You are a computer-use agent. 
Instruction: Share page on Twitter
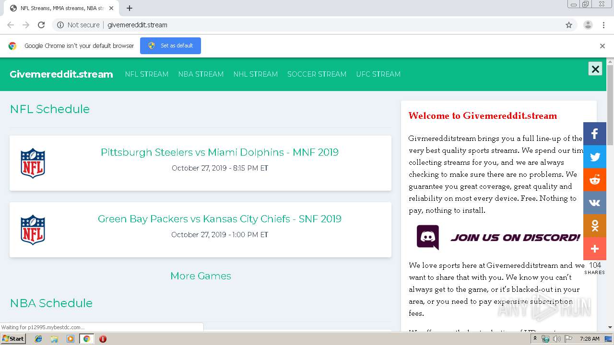[595, 157]
